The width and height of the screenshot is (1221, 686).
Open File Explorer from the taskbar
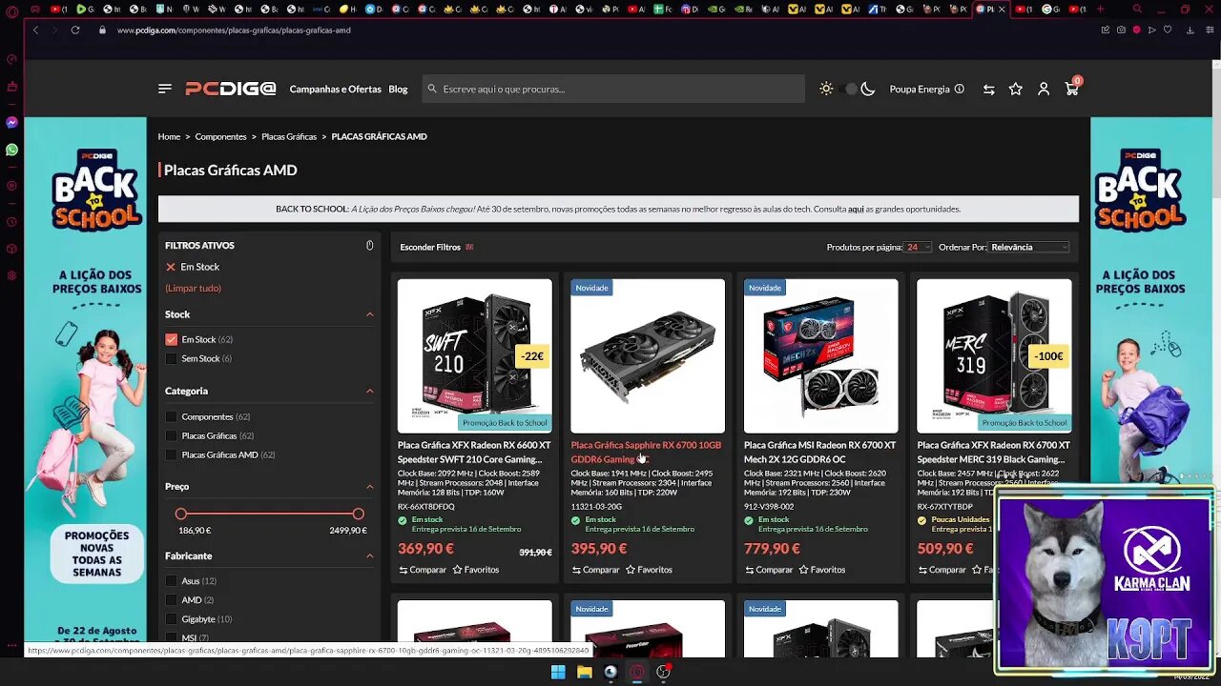585,672
